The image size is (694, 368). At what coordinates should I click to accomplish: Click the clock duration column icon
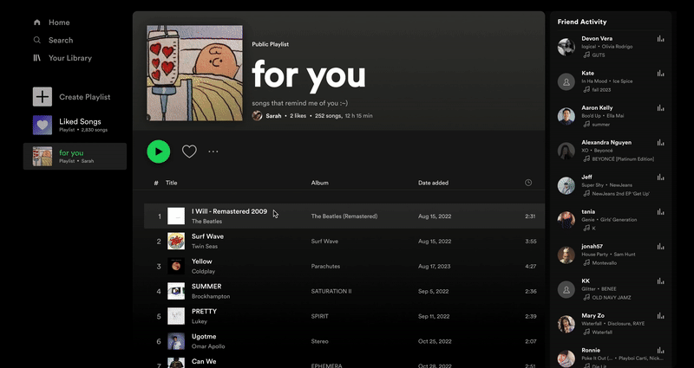(x=528, y=183)
